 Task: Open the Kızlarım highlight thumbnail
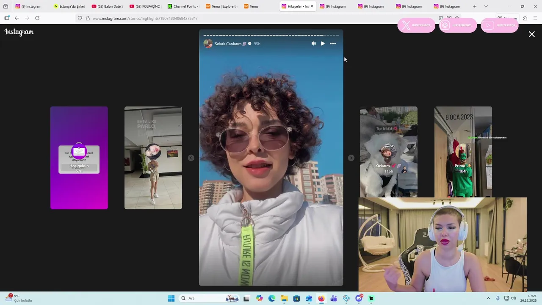(x=389, y=152)
